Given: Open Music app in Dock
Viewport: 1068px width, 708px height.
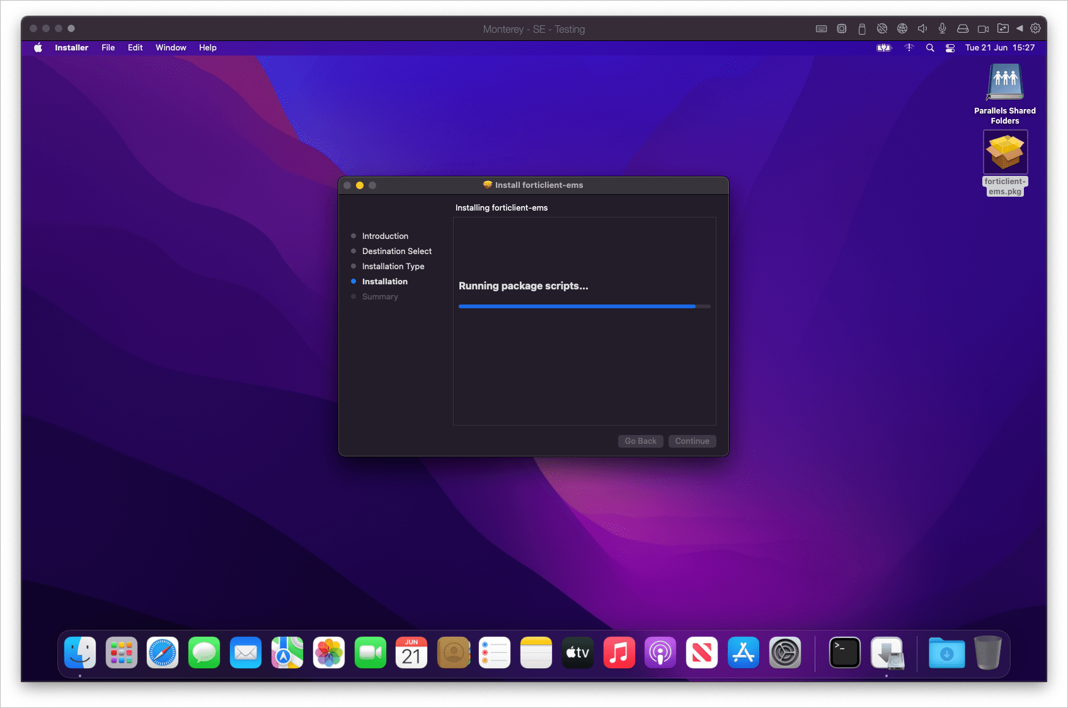Looking at the screenshot, I should tap(619, 653).
